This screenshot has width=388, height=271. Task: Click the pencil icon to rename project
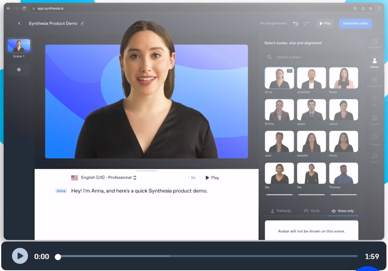pyautogui.click(x=83, y=24)
